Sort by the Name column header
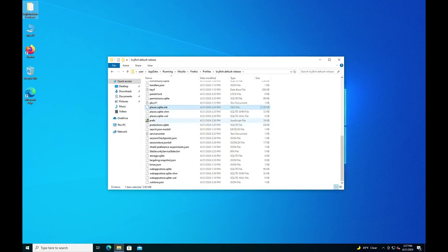This screenshot has height=252, width=448. [x=171, y=78]
